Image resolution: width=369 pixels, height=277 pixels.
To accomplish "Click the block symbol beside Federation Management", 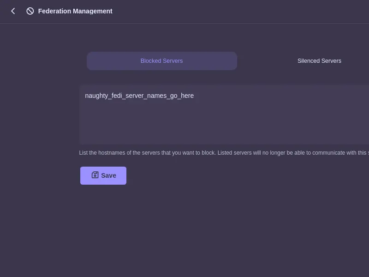I will [x=30, y=11].
